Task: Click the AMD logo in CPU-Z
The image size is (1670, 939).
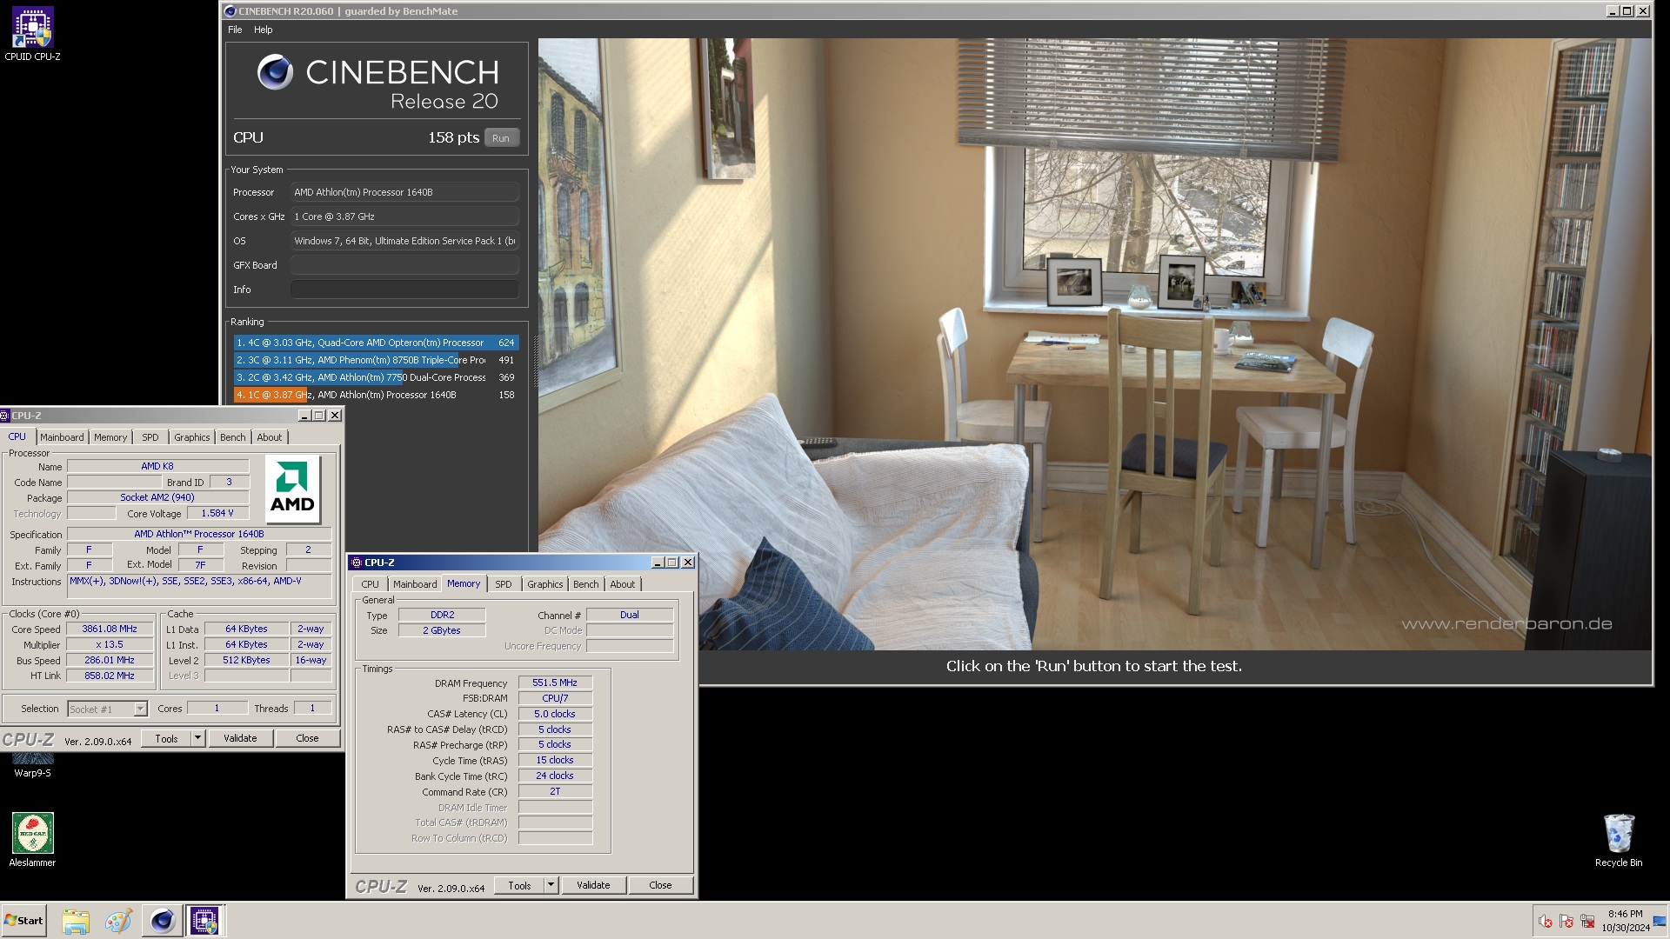Action: coord(292,489)
